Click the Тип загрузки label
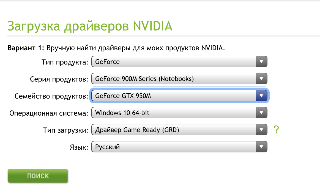The height and width of the screenshot is (190, 320). click(x=65, y=130)
